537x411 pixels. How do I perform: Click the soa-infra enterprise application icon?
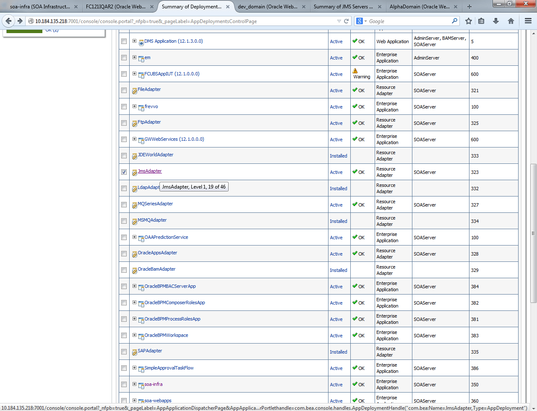click(141, 386)
